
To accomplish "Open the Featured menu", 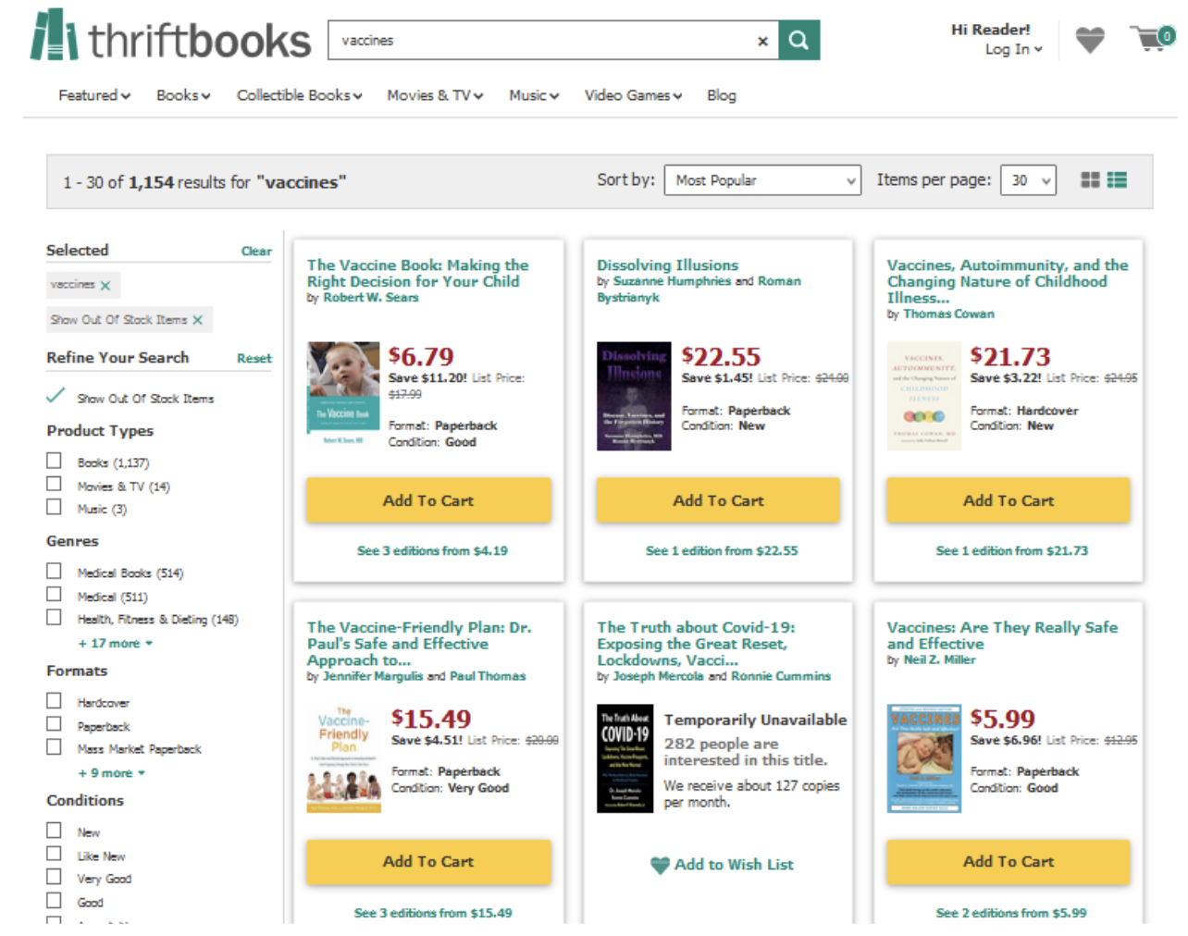I will (x=94, y=95).
